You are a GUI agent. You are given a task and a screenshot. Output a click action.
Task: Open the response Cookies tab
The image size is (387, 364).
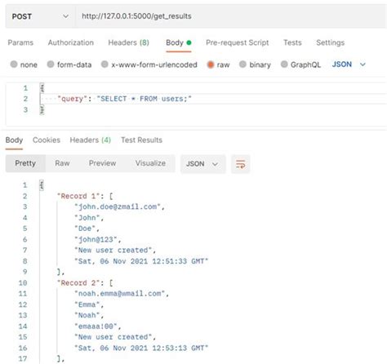point(47,140)
